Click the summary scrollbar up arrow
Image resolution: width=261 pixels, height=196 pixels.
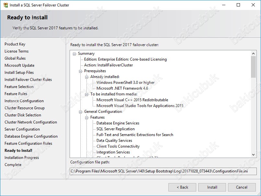[253, 53]
